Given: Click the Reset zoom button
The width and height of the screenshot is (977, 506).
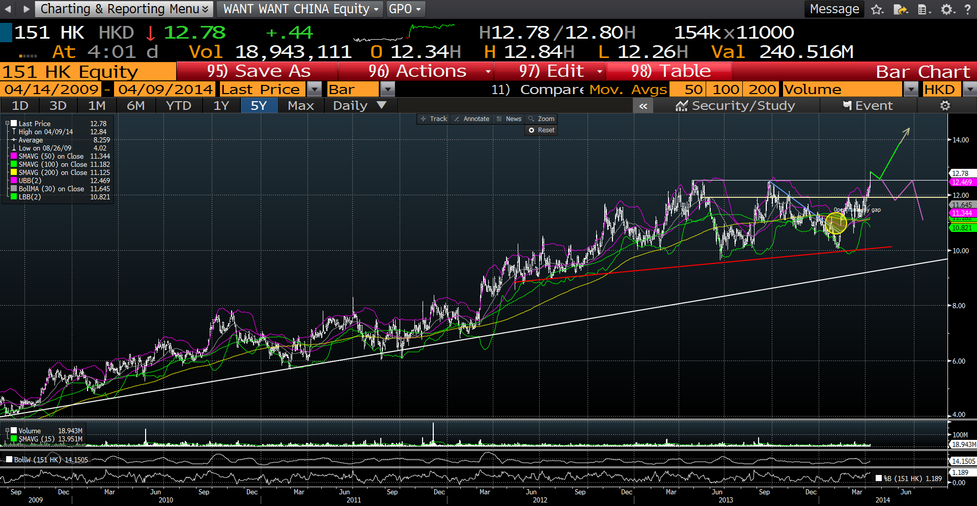Looking at the screenshot, I should click(541, 130).
